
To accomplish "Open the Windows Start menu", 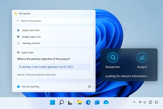I will click(53, 102).
